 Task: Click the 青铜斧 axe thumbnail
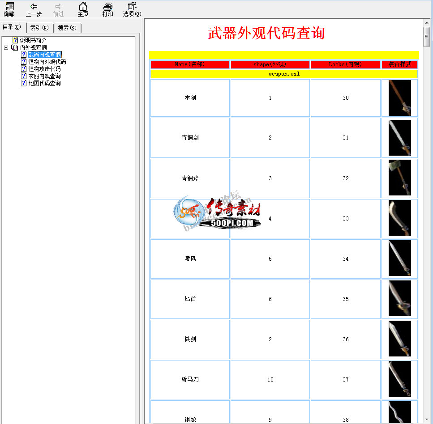[399, 178]
